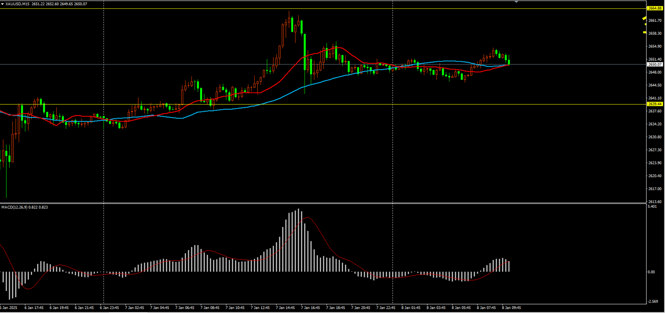
Task: Open the XAUUSD,M15 chart dropdown arrow
Action: (x=3, y=4)
